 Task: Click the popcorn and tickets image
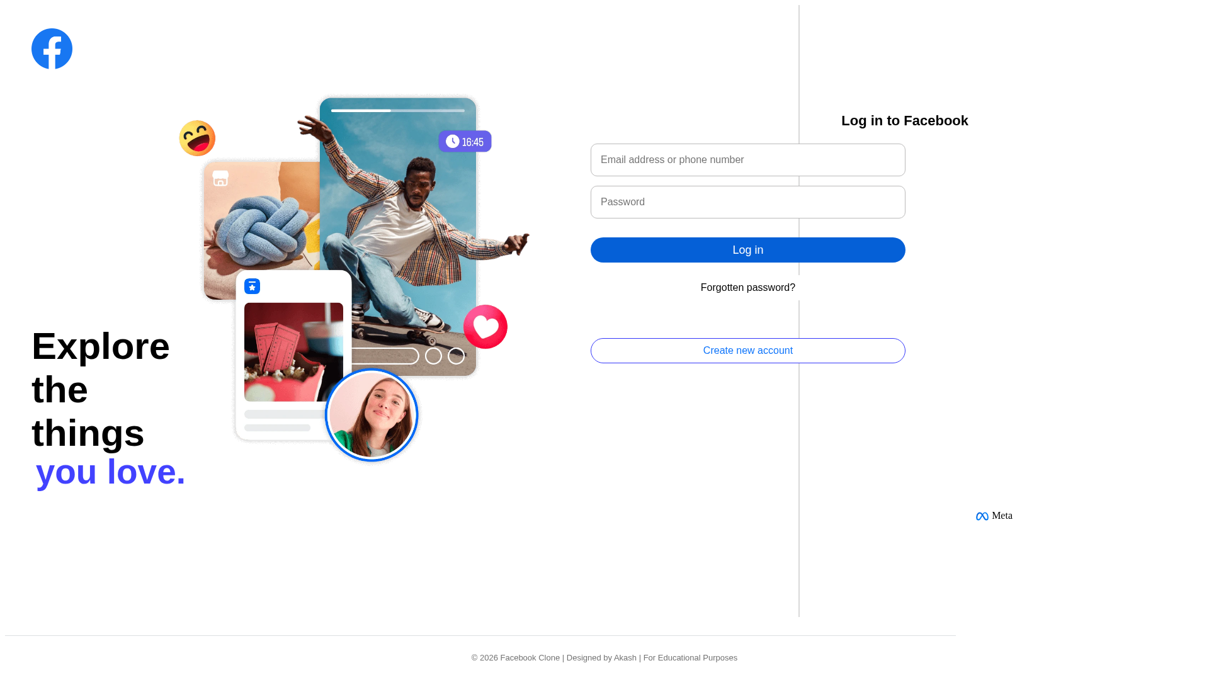[293, 352]
